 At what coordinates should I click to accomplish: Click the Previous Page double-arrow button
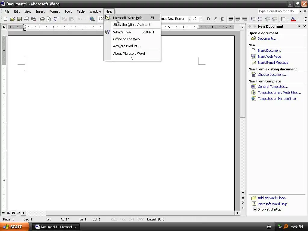click(243, 198)
